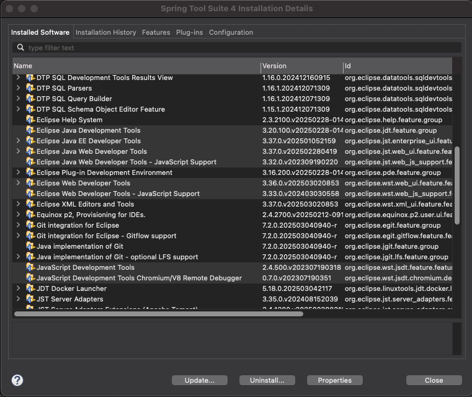The image size is (472, 397).
Task: Select the Eclipse Help System row
Action: tap(232, 120)
